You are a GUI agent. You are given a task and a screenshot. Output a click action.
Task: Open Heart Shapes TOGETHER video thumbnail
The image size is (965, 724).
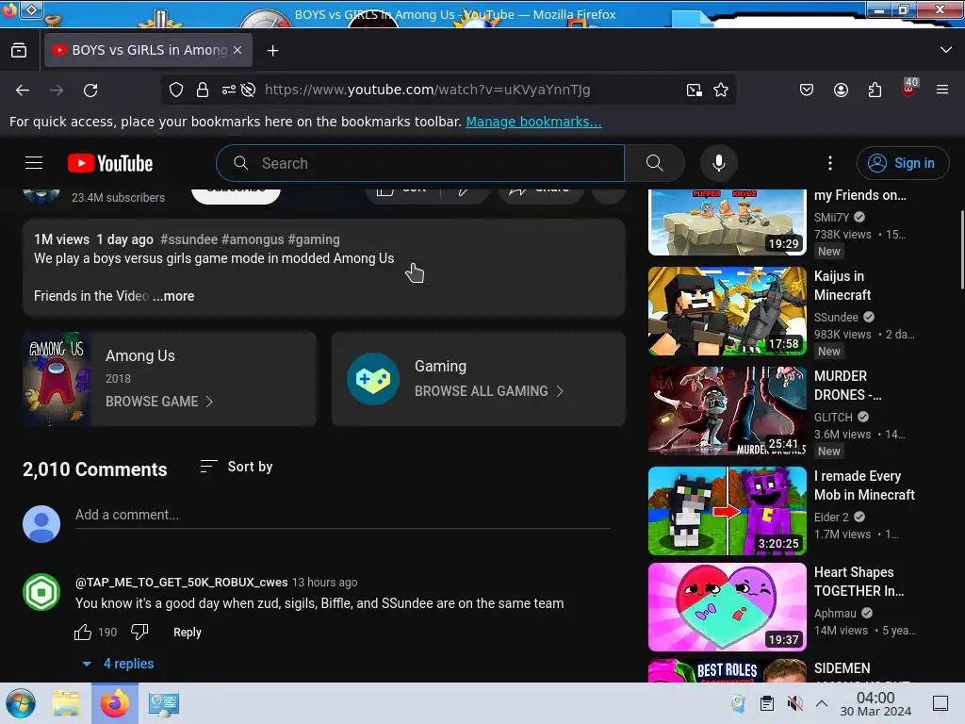click(727, 607)
